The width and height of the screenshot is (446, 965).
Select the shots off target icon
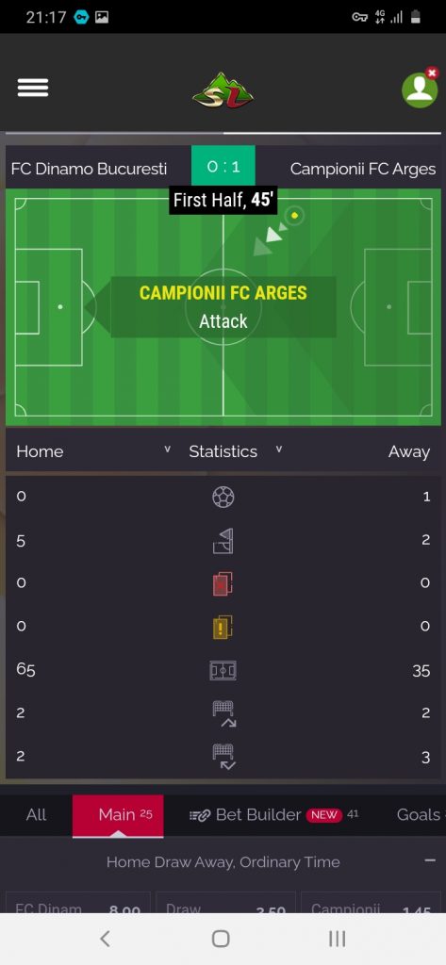224,714
